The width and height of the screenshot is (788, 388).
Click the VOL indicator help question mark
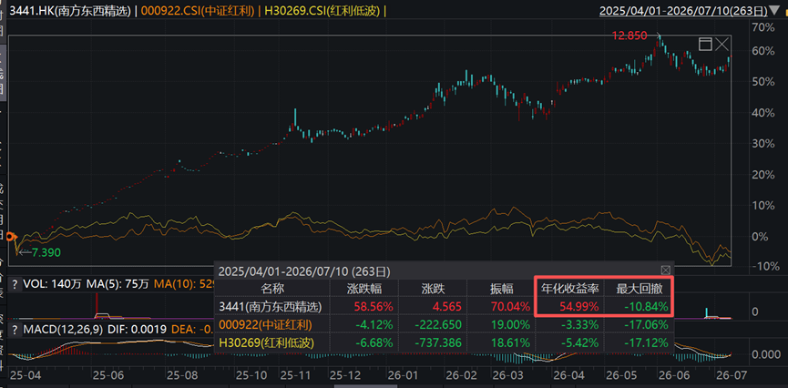15,284
